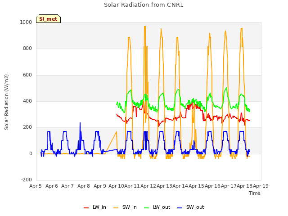Click the Apr 13 x-axis tick label
Viewport: 288px width, 216px height.
tap(164, 186)
